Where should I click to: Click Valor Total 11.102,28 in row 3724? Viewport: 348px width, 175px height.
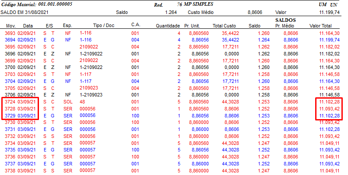pos(329,102)
